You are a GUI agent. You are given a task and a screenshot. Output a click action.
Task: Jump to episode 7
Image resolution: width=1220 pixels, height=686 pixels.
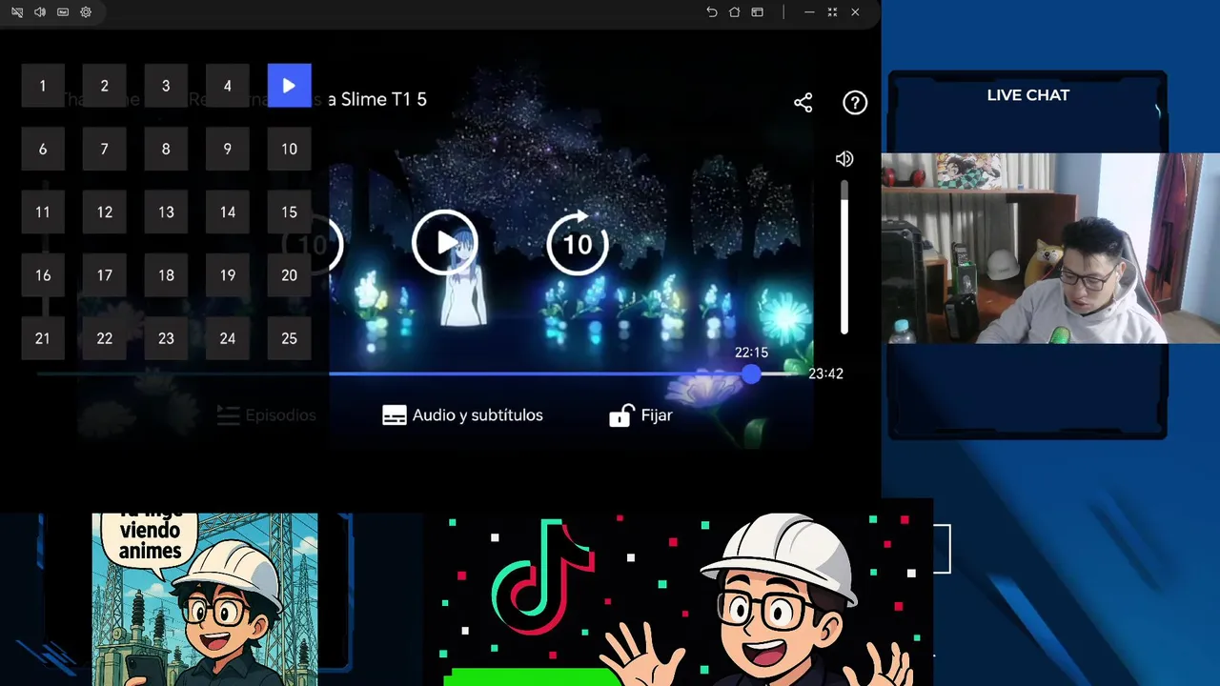tap(105, 149)
